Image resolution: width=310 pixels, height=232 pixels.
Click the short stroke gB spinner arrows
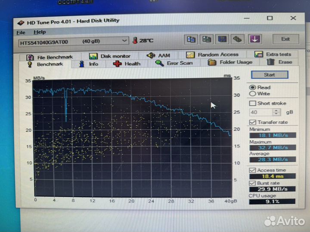tap(276, 112)
